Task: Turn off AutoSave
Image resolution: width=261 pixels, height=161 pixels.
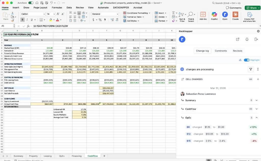Action: (x=31, y=3)
